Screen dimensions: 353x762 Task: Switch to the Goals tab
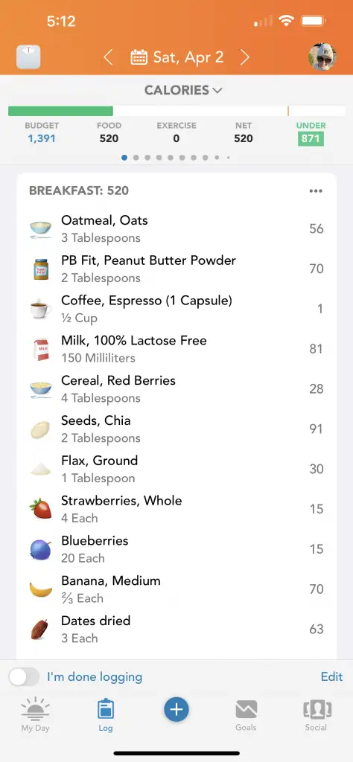[x=246, y=715]
